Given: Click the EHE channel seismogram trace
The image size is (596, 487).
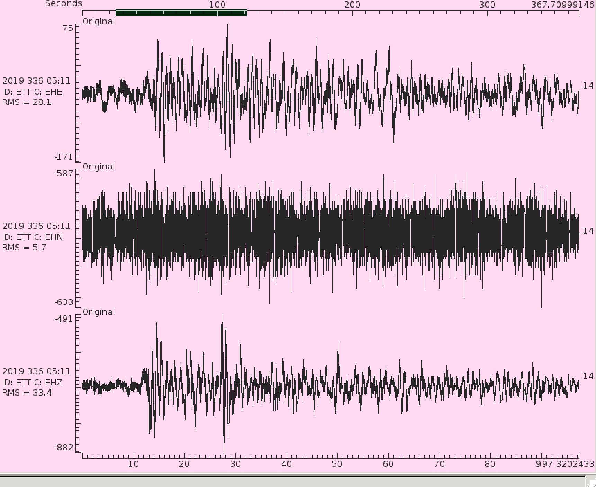Looking at the screenshot, I should [x=331, y=93].
